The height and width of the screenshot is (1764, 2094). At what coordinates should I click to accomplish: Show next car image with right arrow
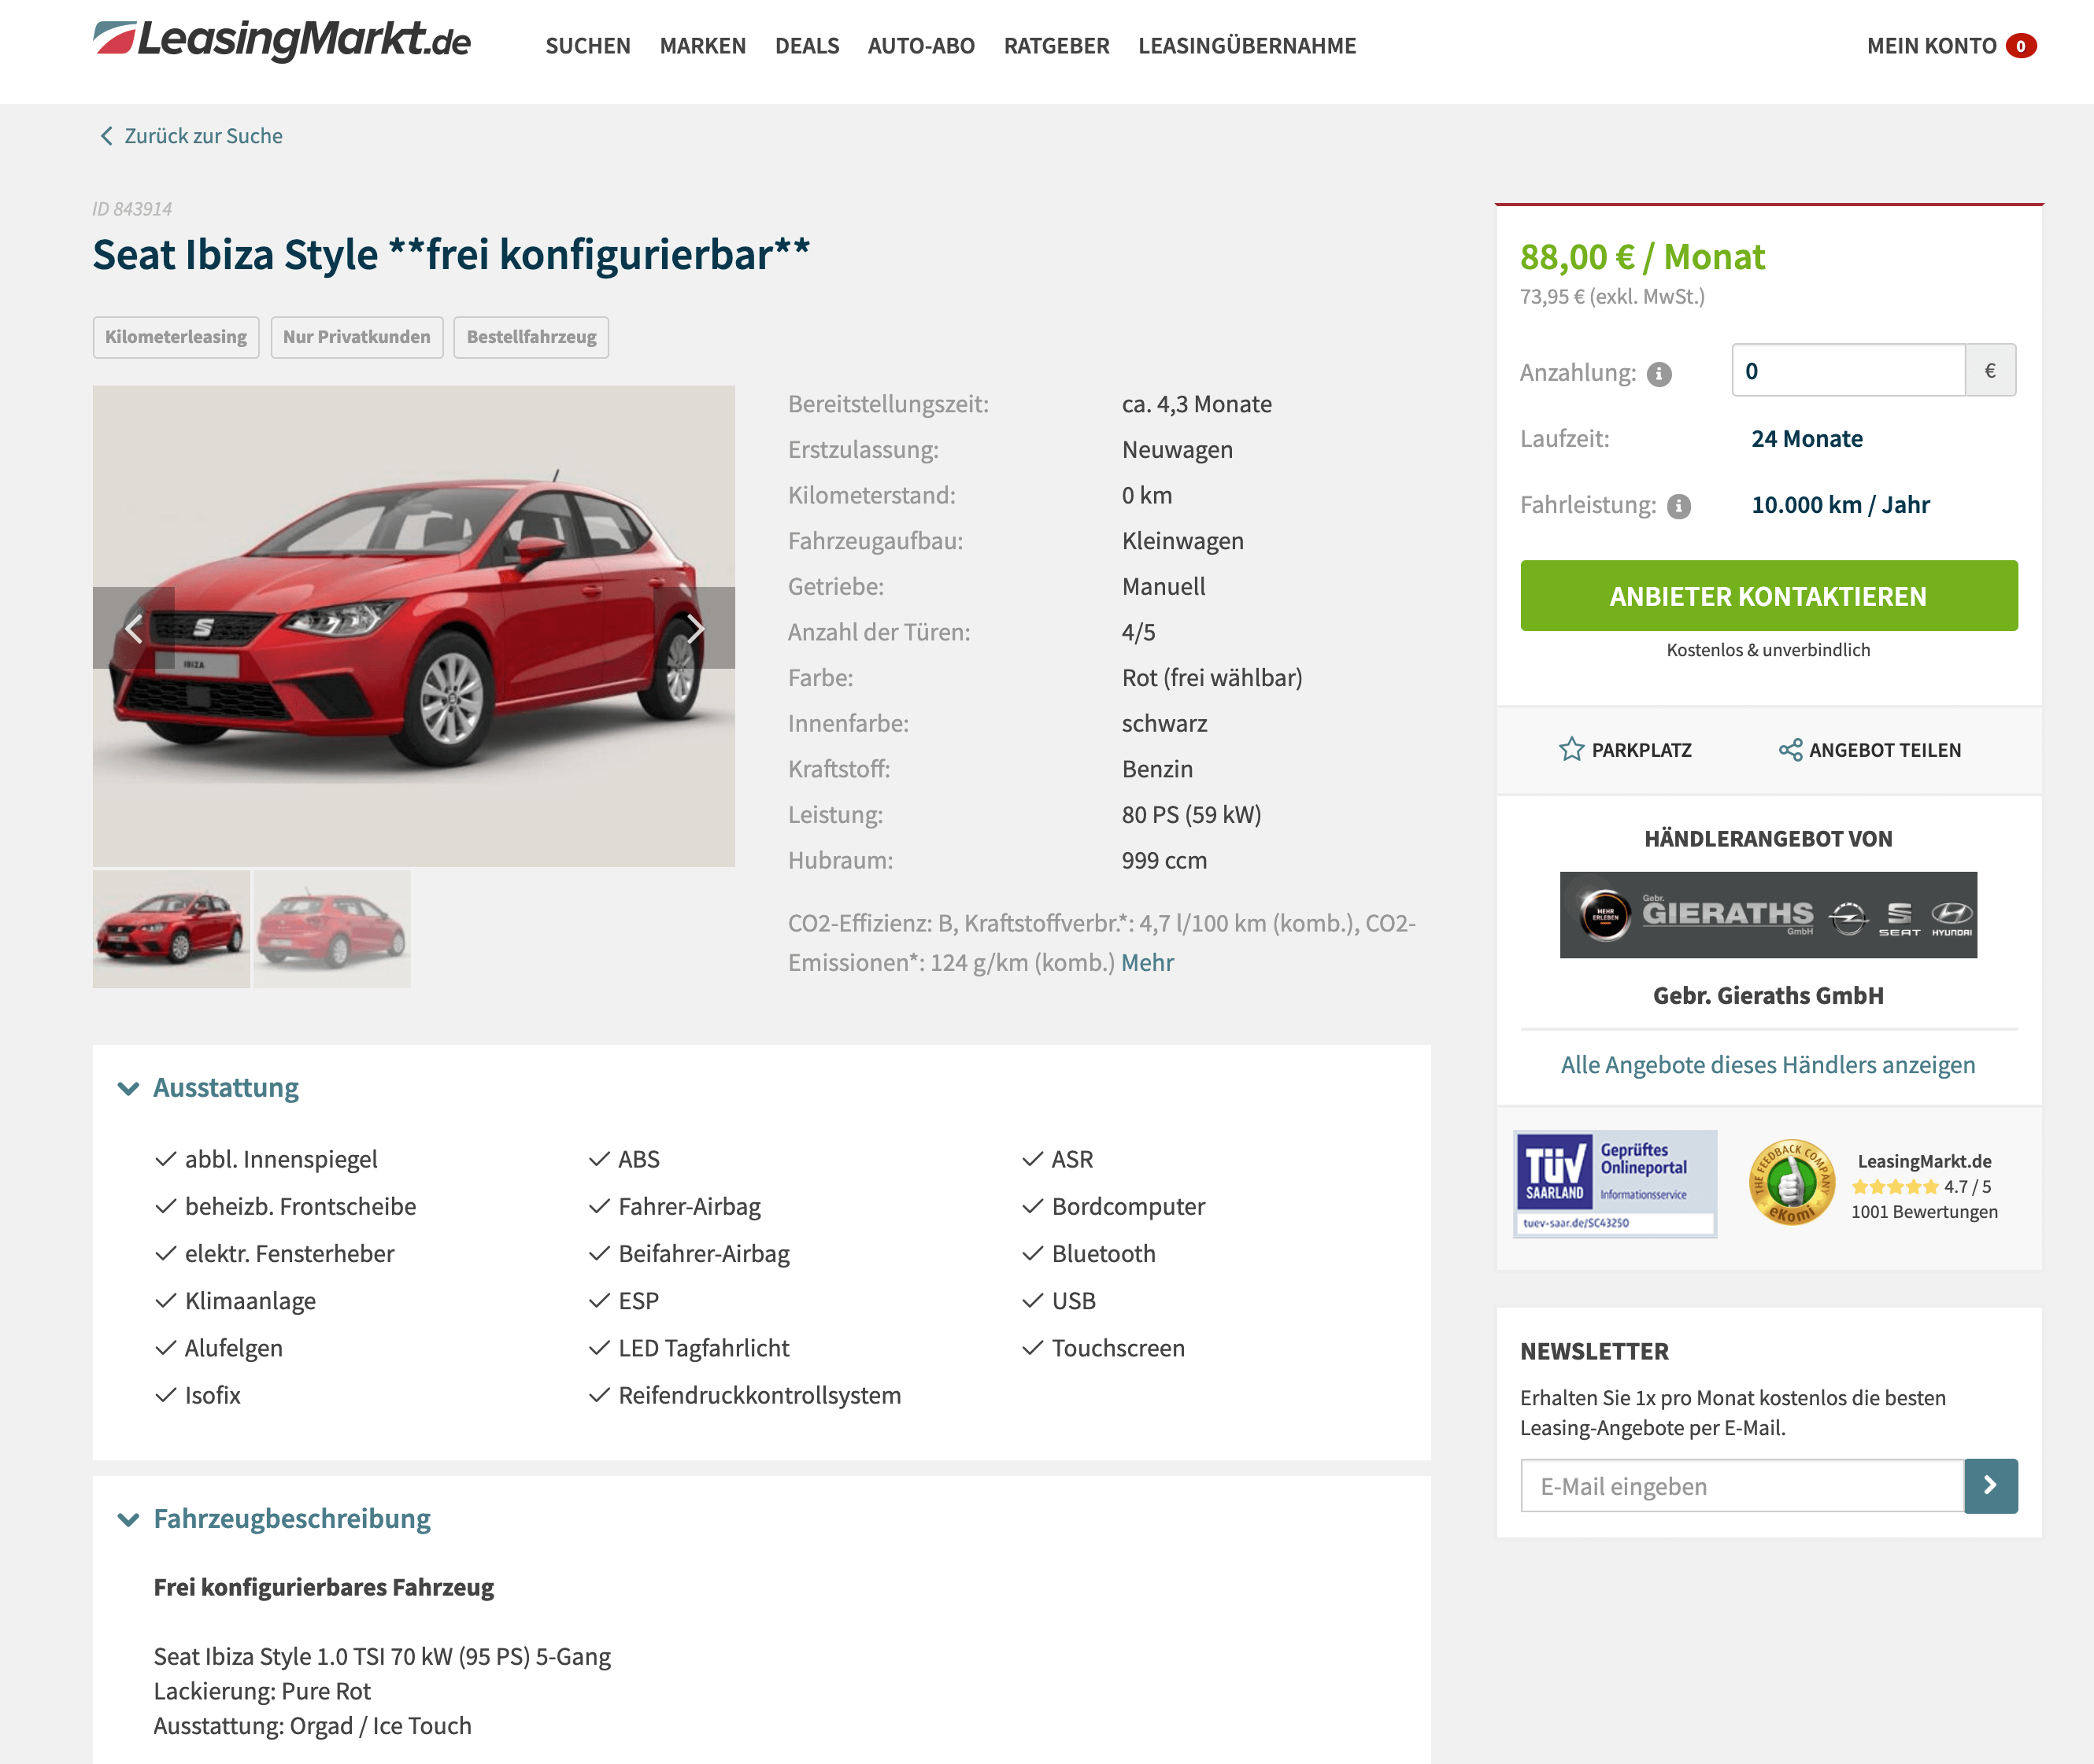click(x=694, y=628)
